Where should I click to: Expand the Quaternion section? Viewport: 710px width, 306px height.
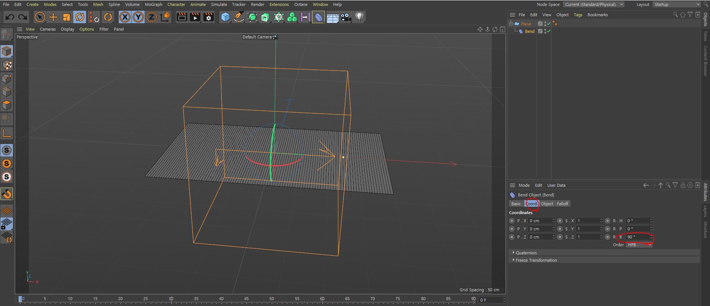[x=526, y=253]
